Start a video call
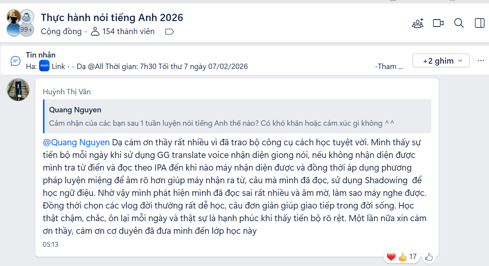This screenshot has width=489, height=266. tap(438, 23)
